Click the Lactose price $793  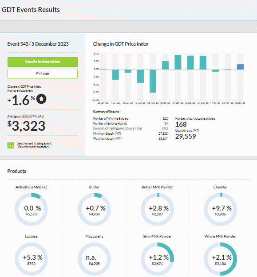[32, 264]
